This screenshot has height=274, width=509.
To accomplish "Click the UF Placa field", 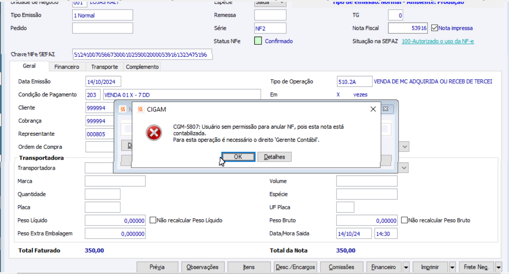I will pos(345,207).
